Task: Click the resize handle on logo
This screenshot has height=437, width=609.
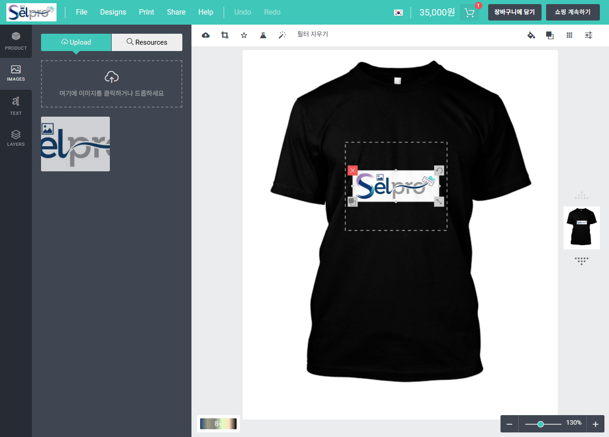Action: click(439, 201)
